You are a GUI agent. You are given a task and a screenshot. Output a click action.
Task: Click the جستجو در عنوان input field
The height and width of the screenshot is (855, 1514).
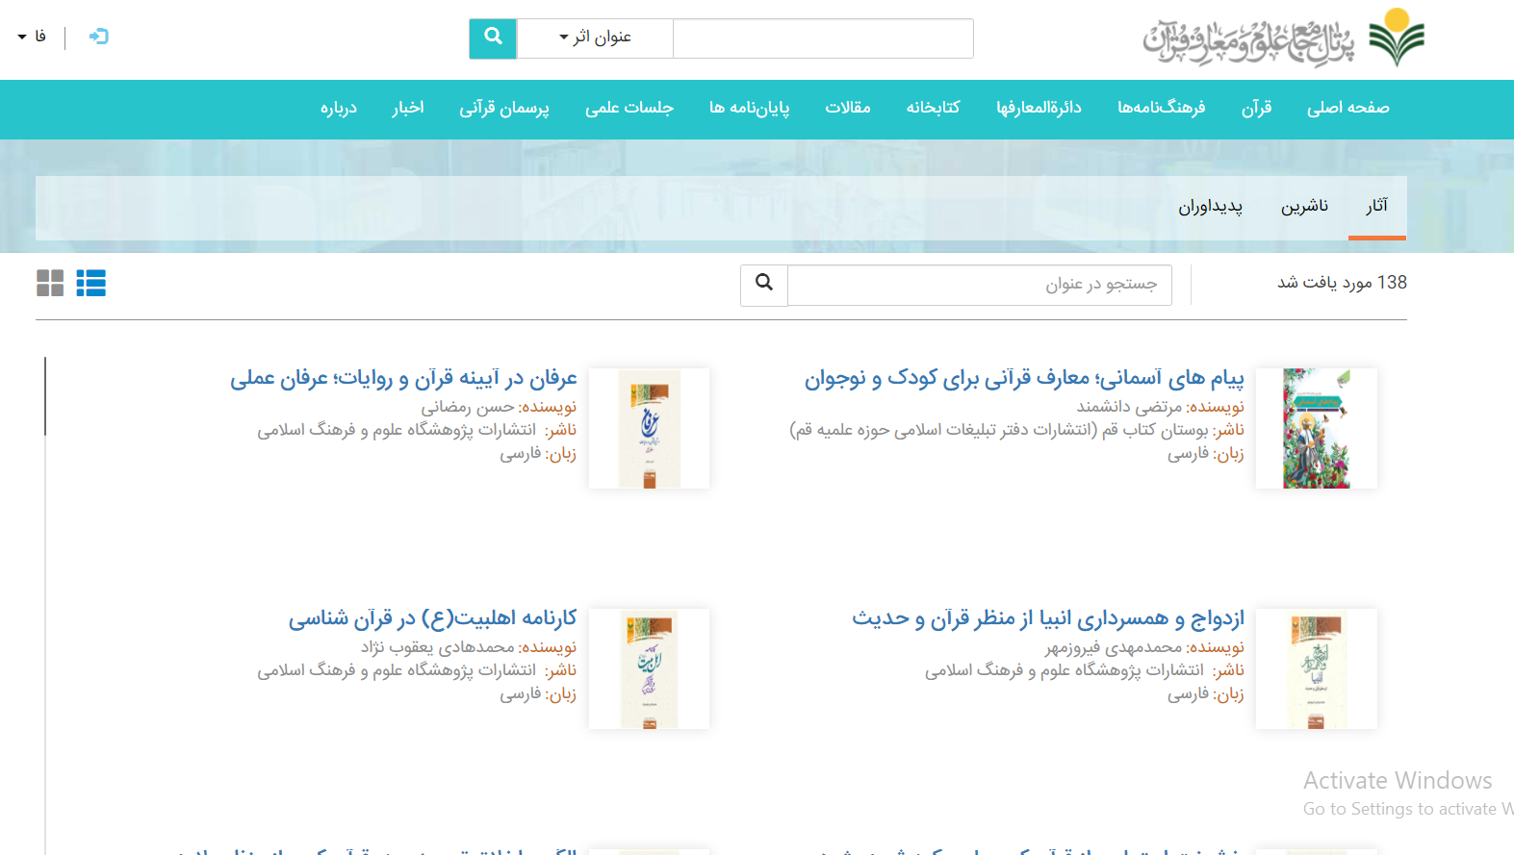pos(980,285)
